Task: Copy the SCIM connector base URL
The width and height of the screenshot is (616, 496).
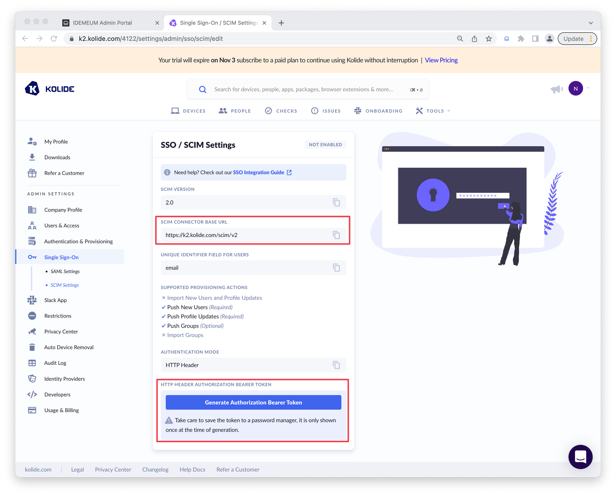Action: (x=336, y=235)
